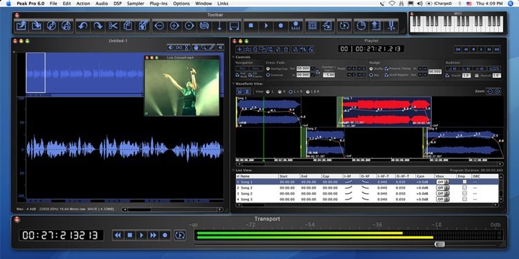This screenshot has width=519, height=259.
Task: Toggle the Red Book checkbox
Action: click(x=237, y=75)
